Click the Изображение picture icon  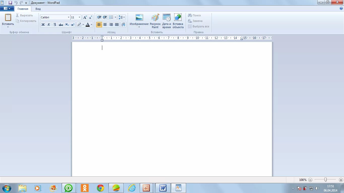139,17
